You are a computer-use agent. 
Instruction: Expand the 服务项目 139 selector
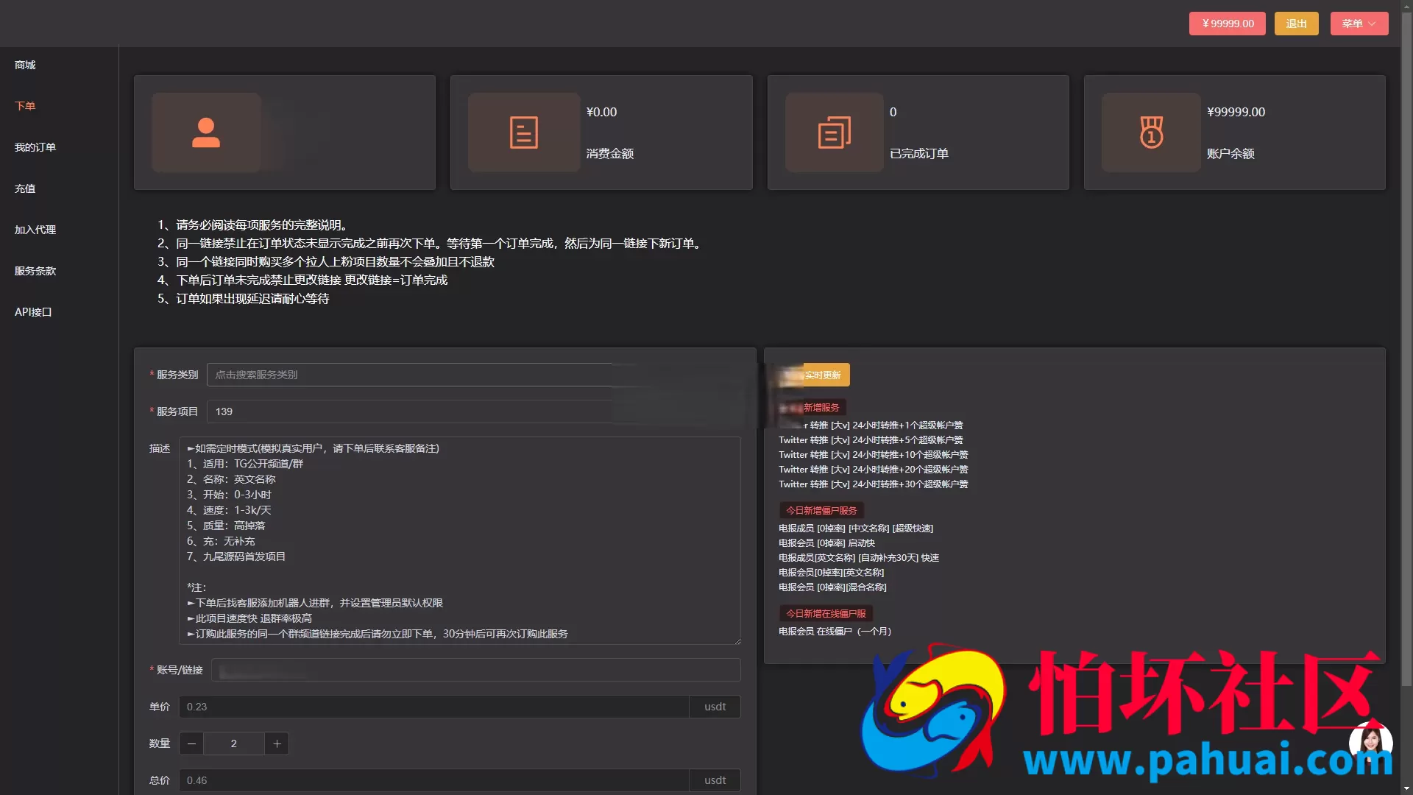click(412, 411)
